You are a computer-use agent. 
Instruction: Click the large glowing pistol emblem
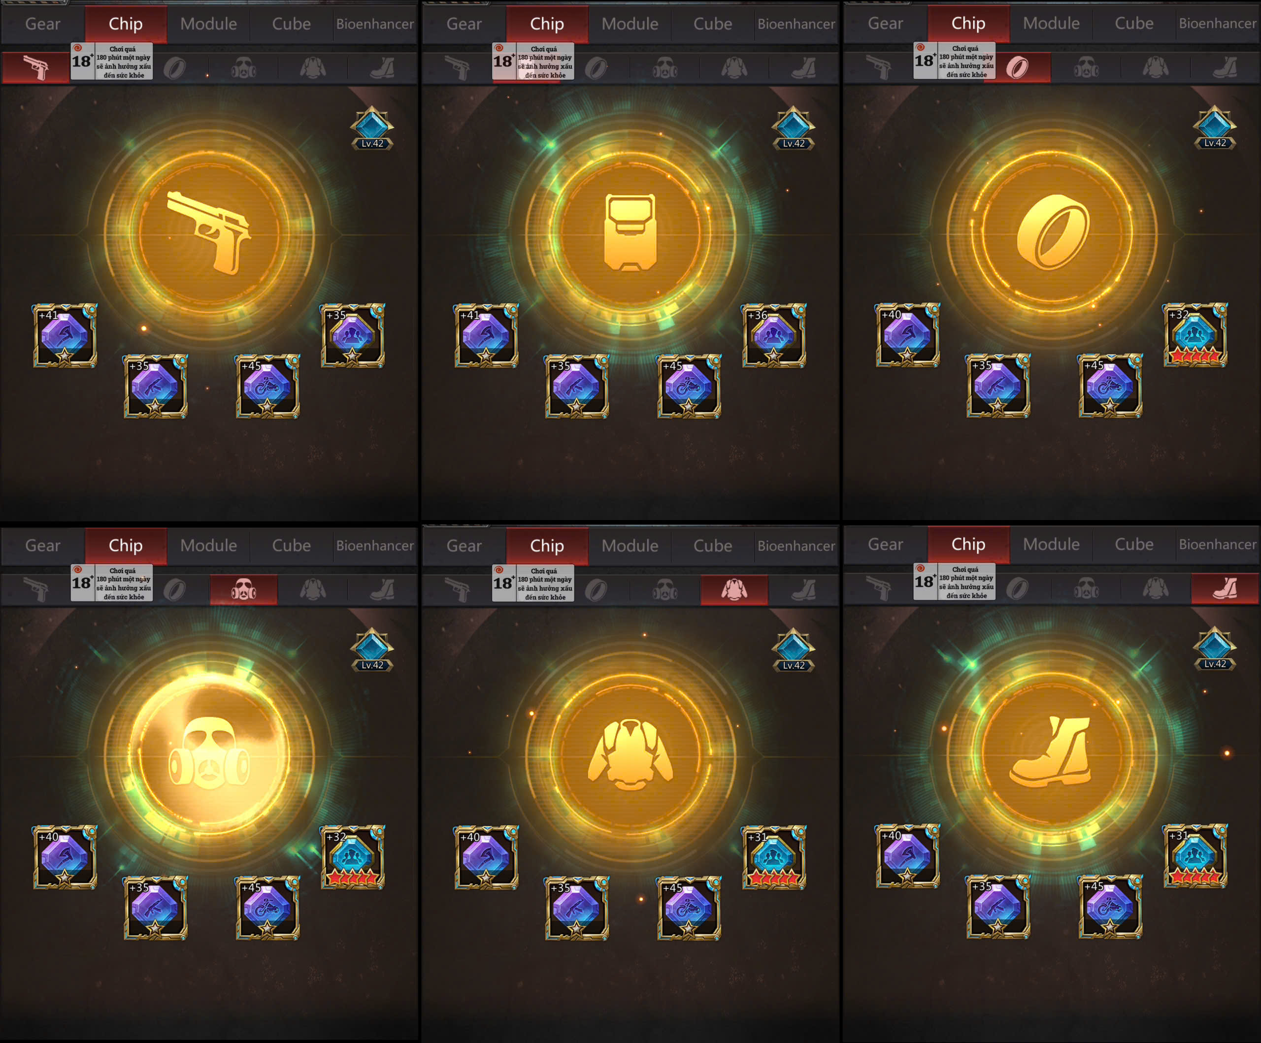(208, 232)
